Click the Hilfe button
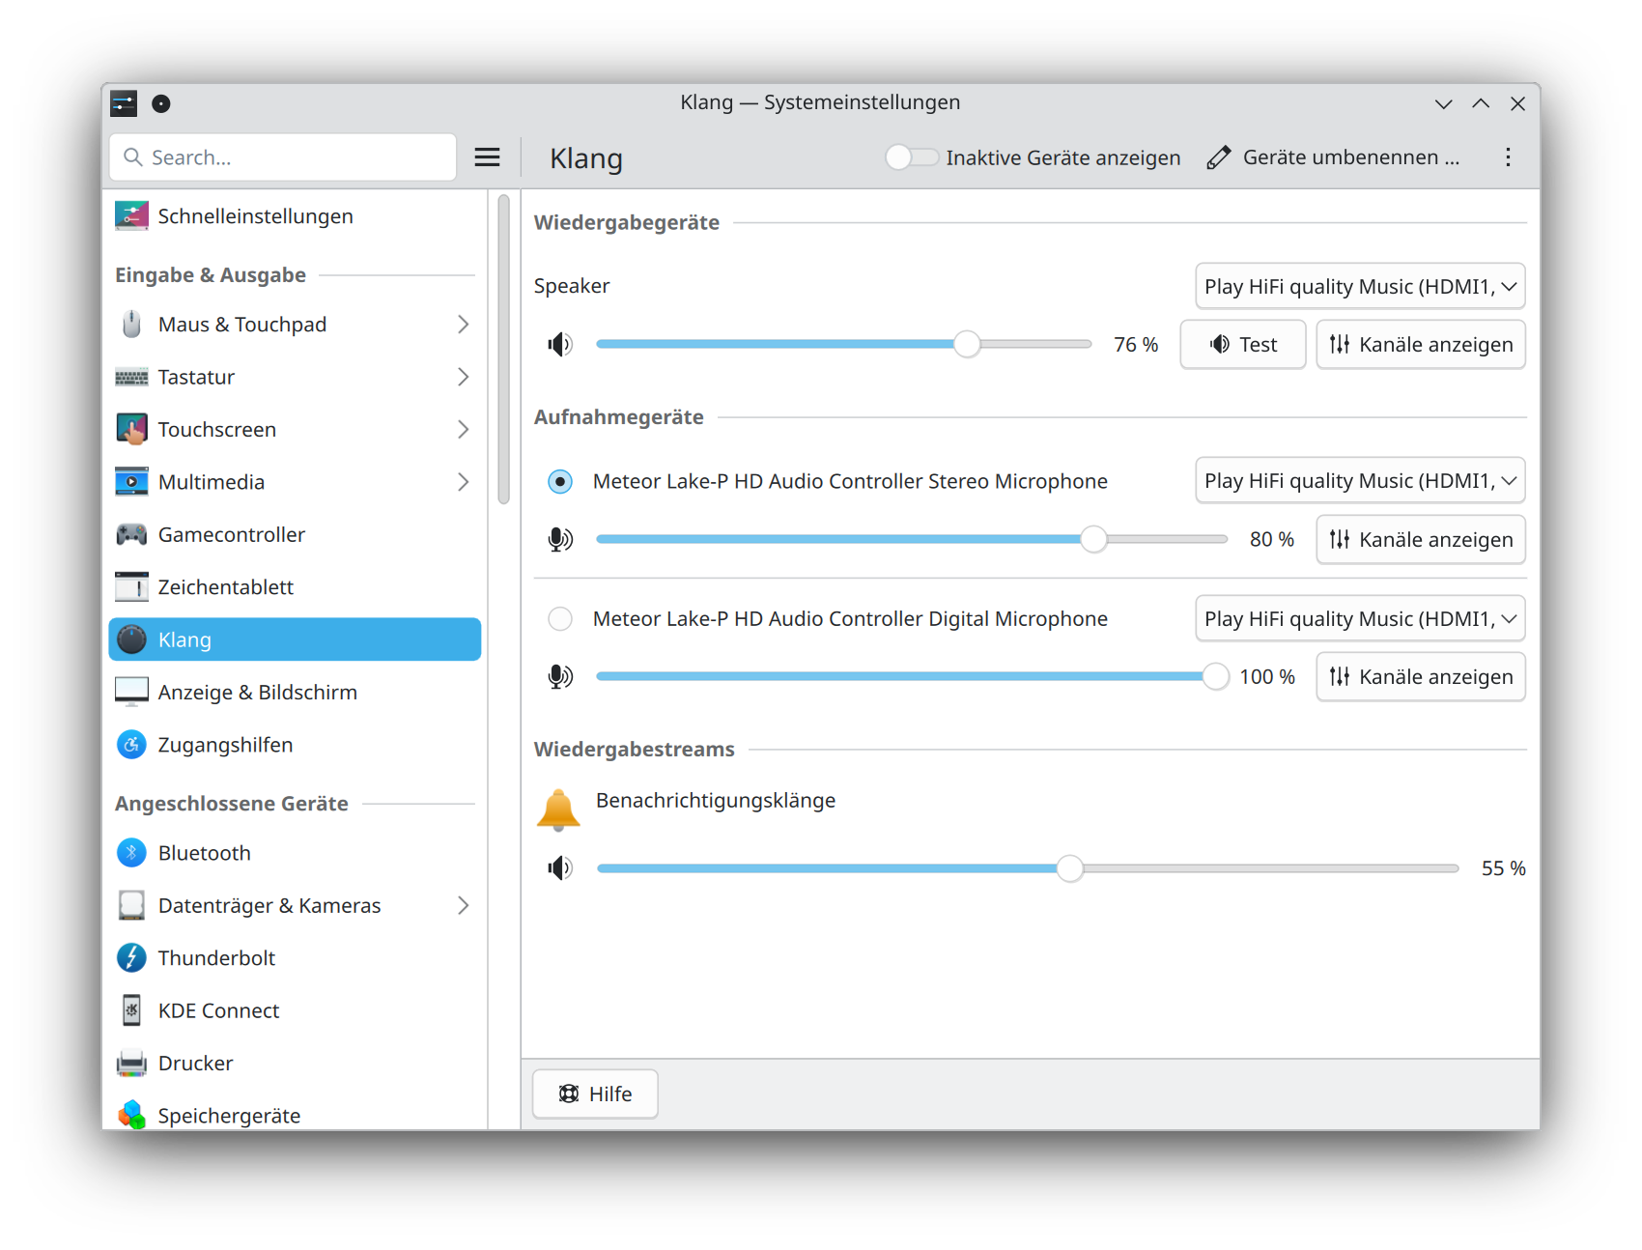Image resolution: width=1642 pixels, height=1250 pixels. click(595, 1094)
